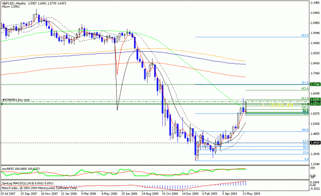Viewport: 321px width, 196px height.
Task: Click the 1.7900 price axis label
Action: coord(315,73)
